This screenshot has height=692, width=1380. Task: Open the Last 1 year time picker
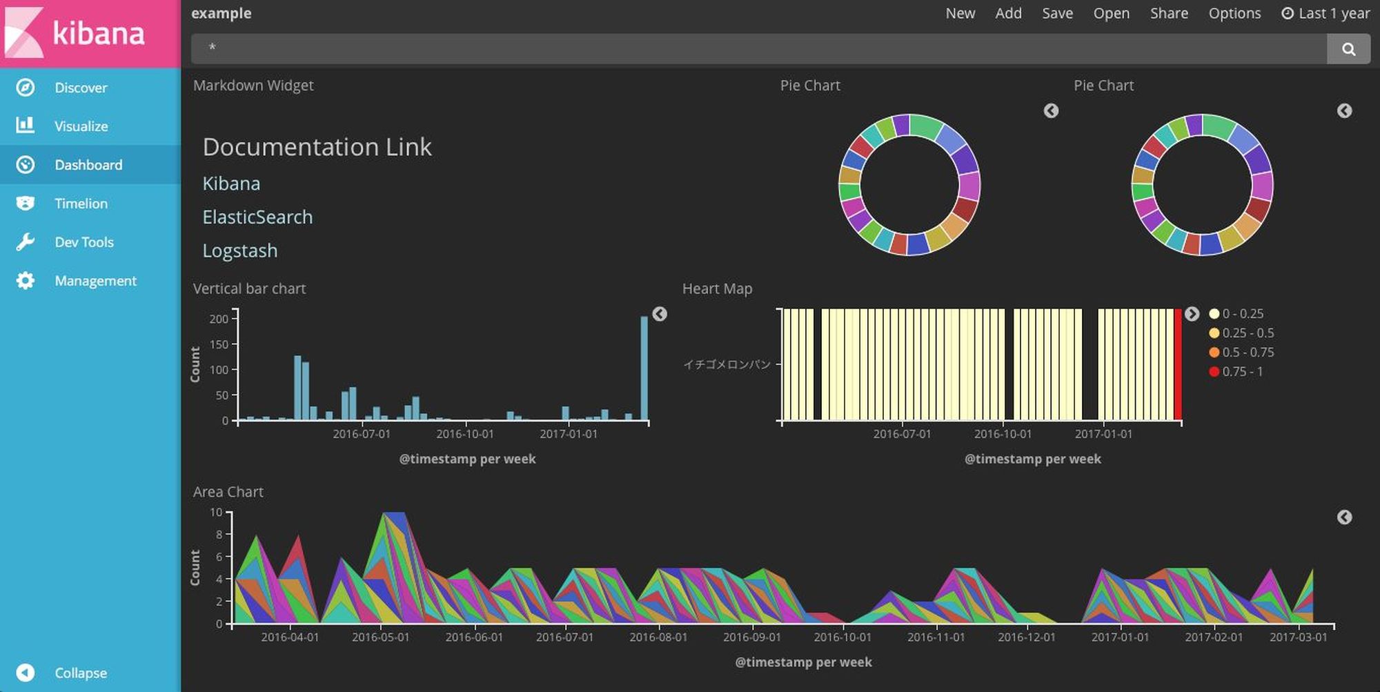(1325, 13)
